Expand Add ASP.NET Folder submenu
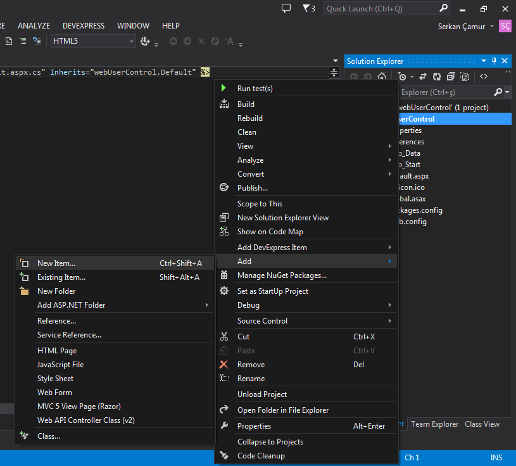516x466 pixels. click(115, 305)
